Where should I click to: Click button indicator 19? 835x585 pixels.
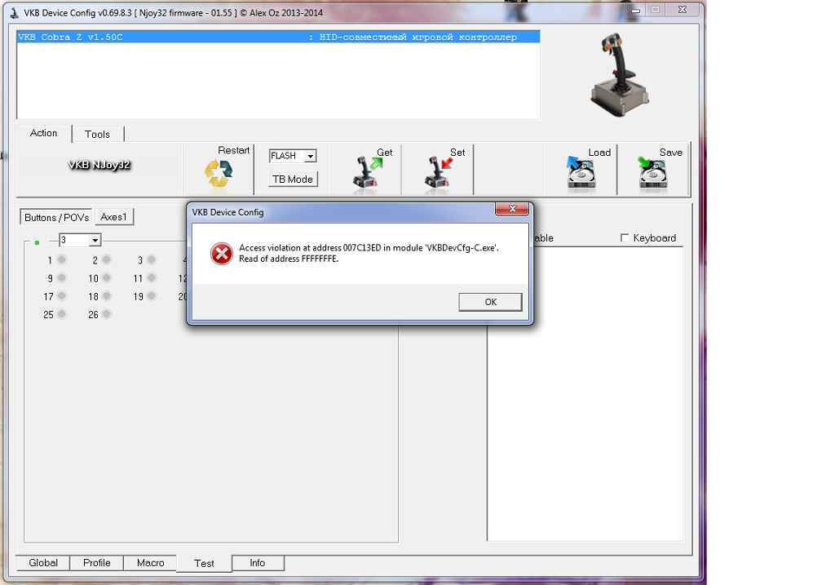point(152,295)
